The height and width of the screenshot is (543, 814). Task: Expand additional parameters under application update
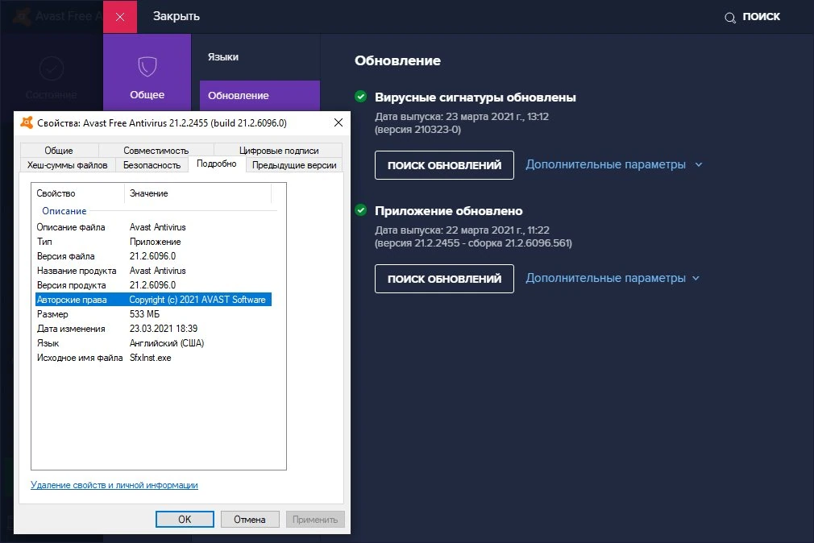pyautogui.click(x=613, y=278)
